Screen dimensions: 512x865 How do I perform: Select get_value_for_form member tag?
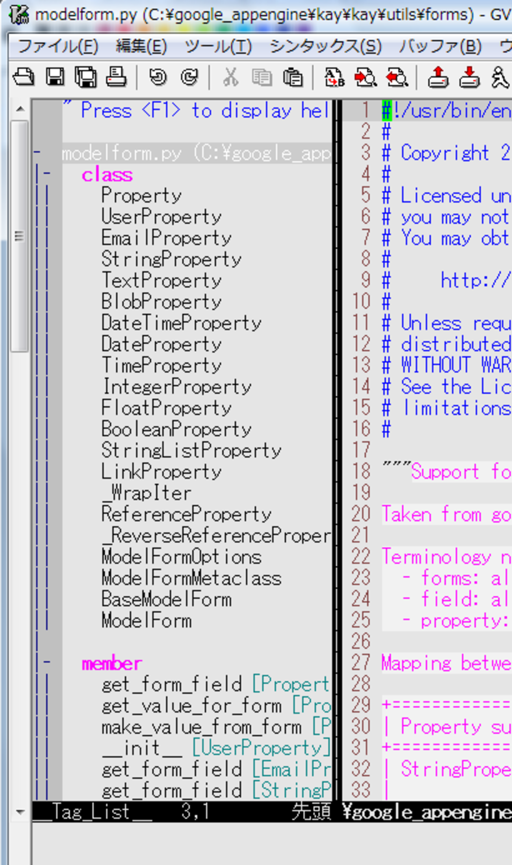(217, 707)
